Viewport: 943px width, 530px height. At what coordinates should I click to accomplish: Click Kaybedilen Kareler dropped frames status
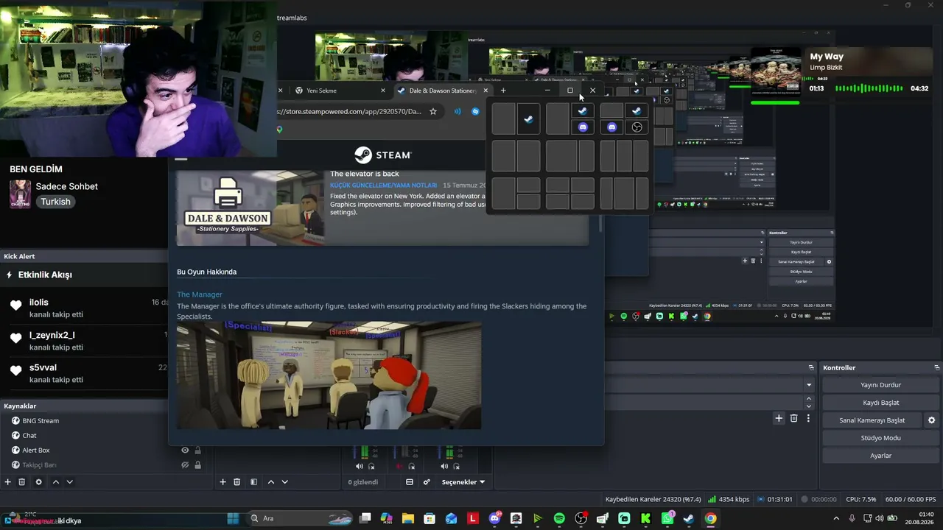coord(653,499)
